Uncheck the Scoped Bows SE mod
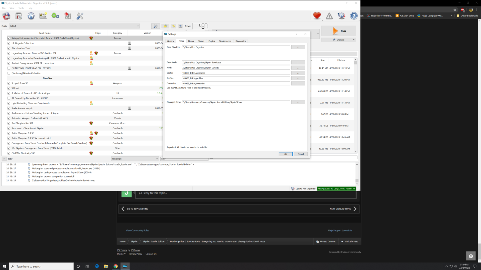This screenshot has height=270, width=481. pyautogui.click(x=9, y=83)
